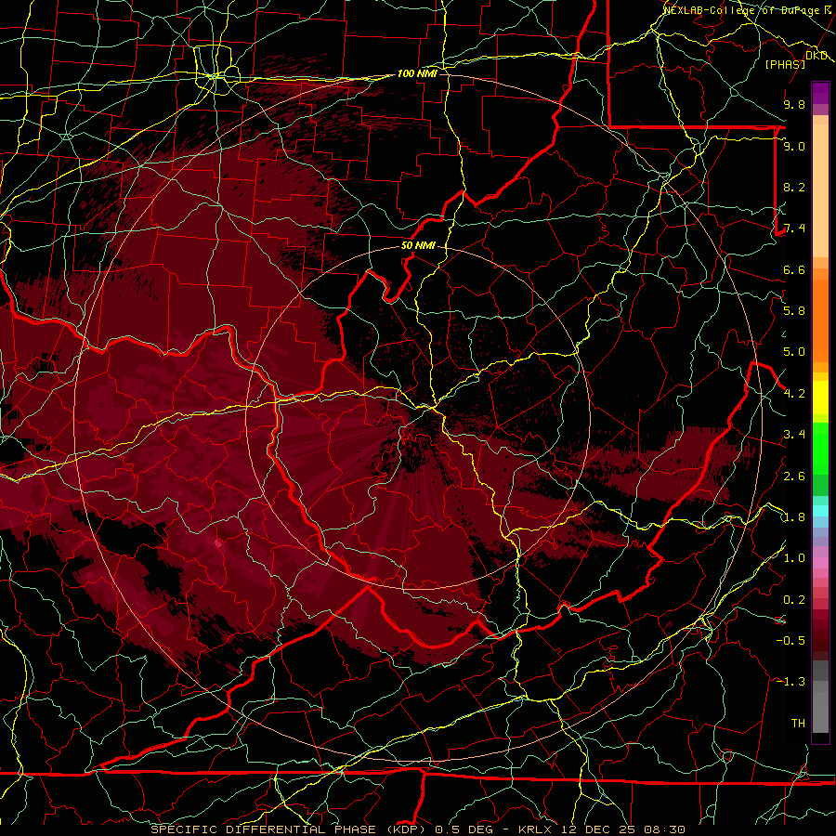Pick the cyan segment of the color bar
Screen dimensions: 836x836
[x=820, y=511]
